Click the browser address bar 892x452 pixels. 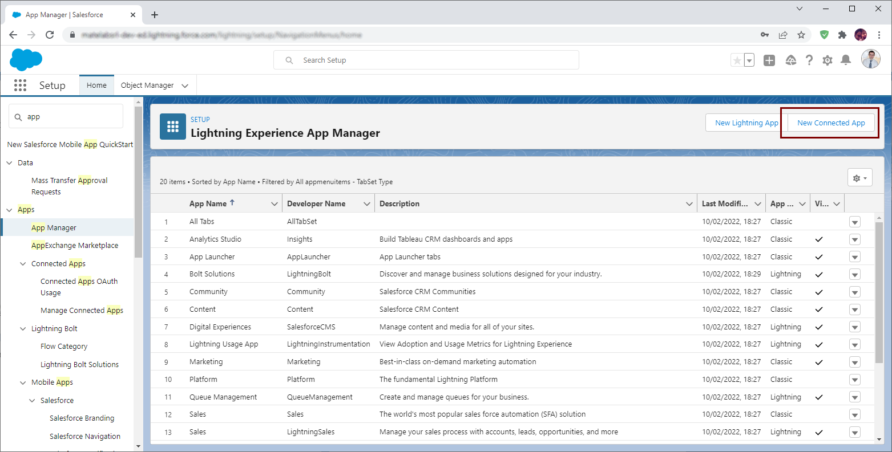411,35
